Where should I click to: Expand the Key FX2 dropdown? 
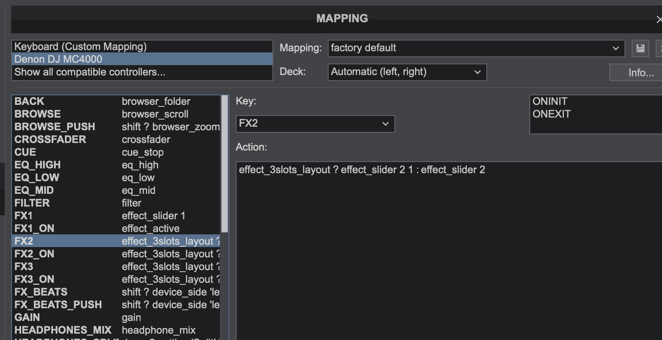coord(315,124)
